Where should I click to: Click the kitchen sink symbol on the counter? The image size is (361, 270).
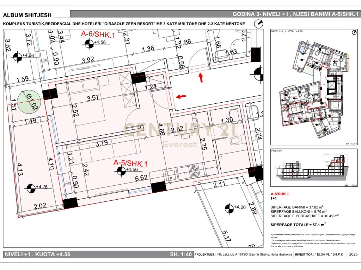170,175
